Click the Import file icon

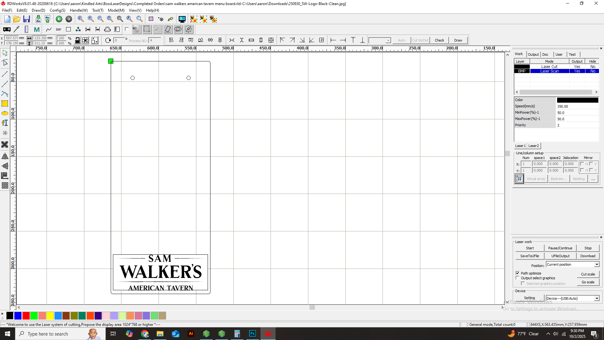[x=38, y=19]
